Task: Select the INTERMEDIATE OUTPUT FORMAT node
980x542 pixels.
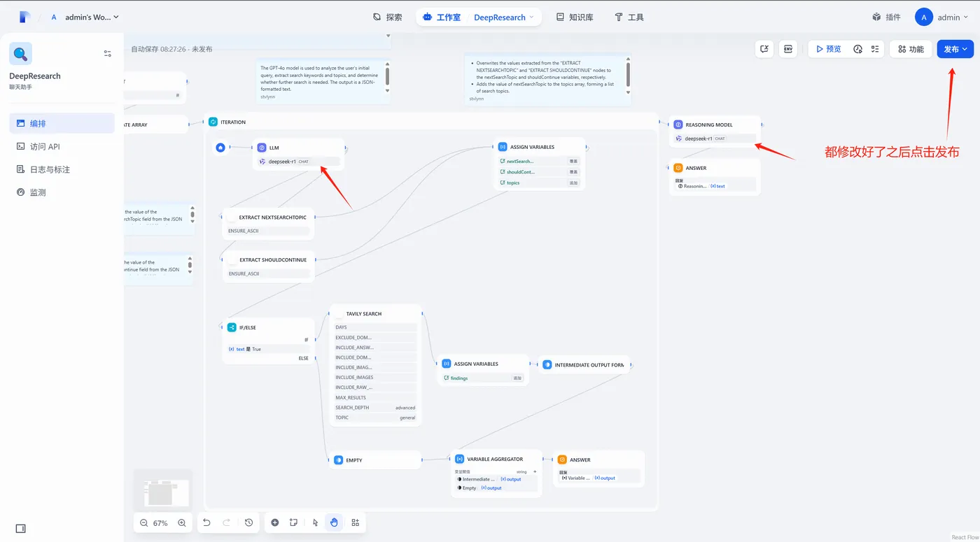Action: pos(584,364)
